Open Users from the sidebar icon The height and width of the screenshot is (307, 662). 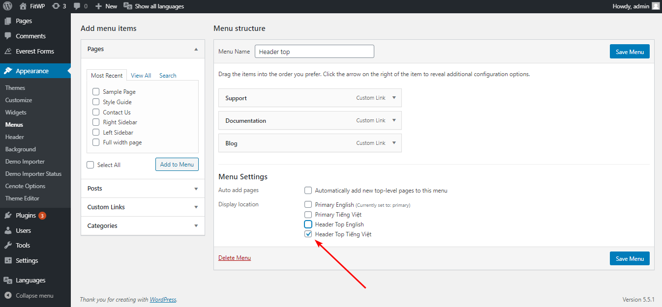point(8,230)
